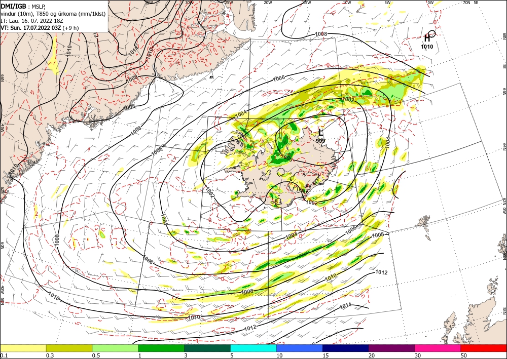Viewport: 507px width, 359px height.
Task: Click the DMI/IGB : MSLP title text
Action: (x=24, y=6)
